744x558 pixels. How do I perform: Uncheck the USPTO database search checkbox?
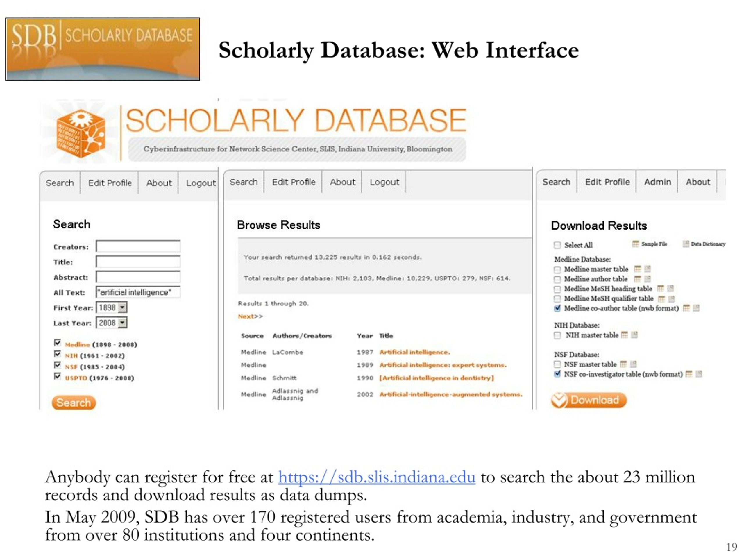(58, 376)
